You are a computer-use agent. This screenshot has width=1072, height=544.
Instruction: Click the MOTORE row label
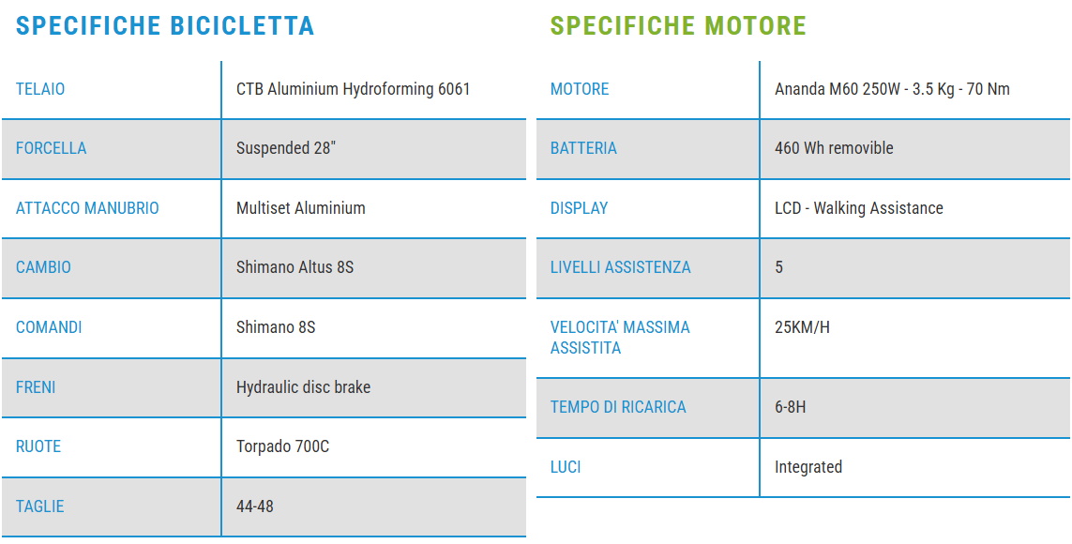pos(580,89)
